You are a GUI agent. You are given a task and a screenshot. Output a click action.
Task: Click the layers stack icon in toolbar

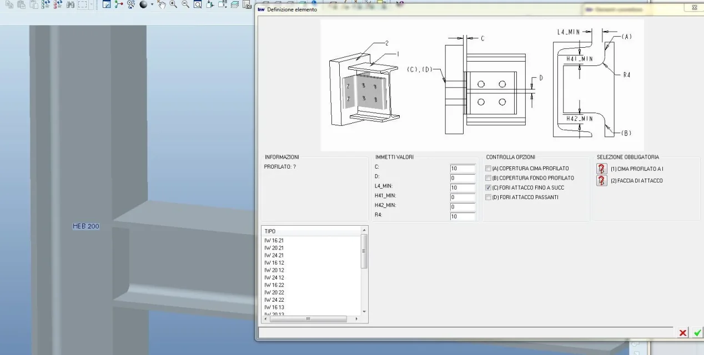tap(234, 4)
